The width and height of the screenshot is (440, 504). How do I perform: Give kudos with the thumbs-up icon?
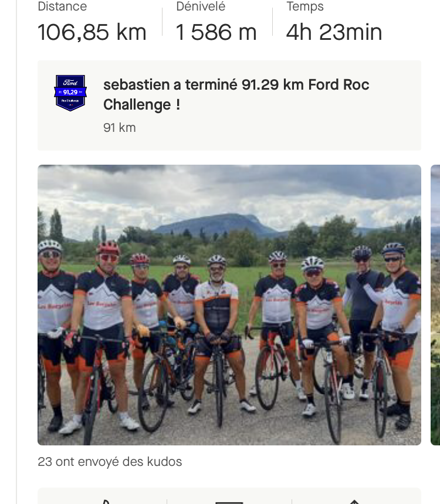[104, 502]
